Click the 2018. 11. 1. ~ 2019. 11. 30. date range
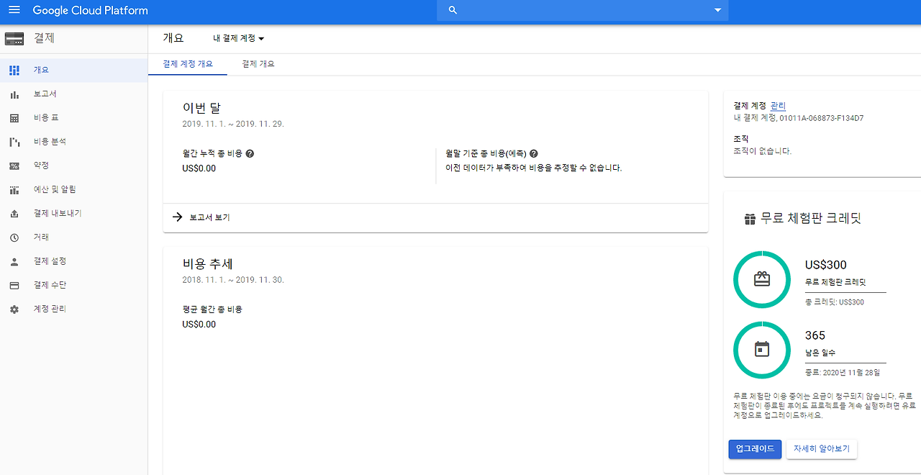This screenshot has height=475, width=921. tap(233, 279)
